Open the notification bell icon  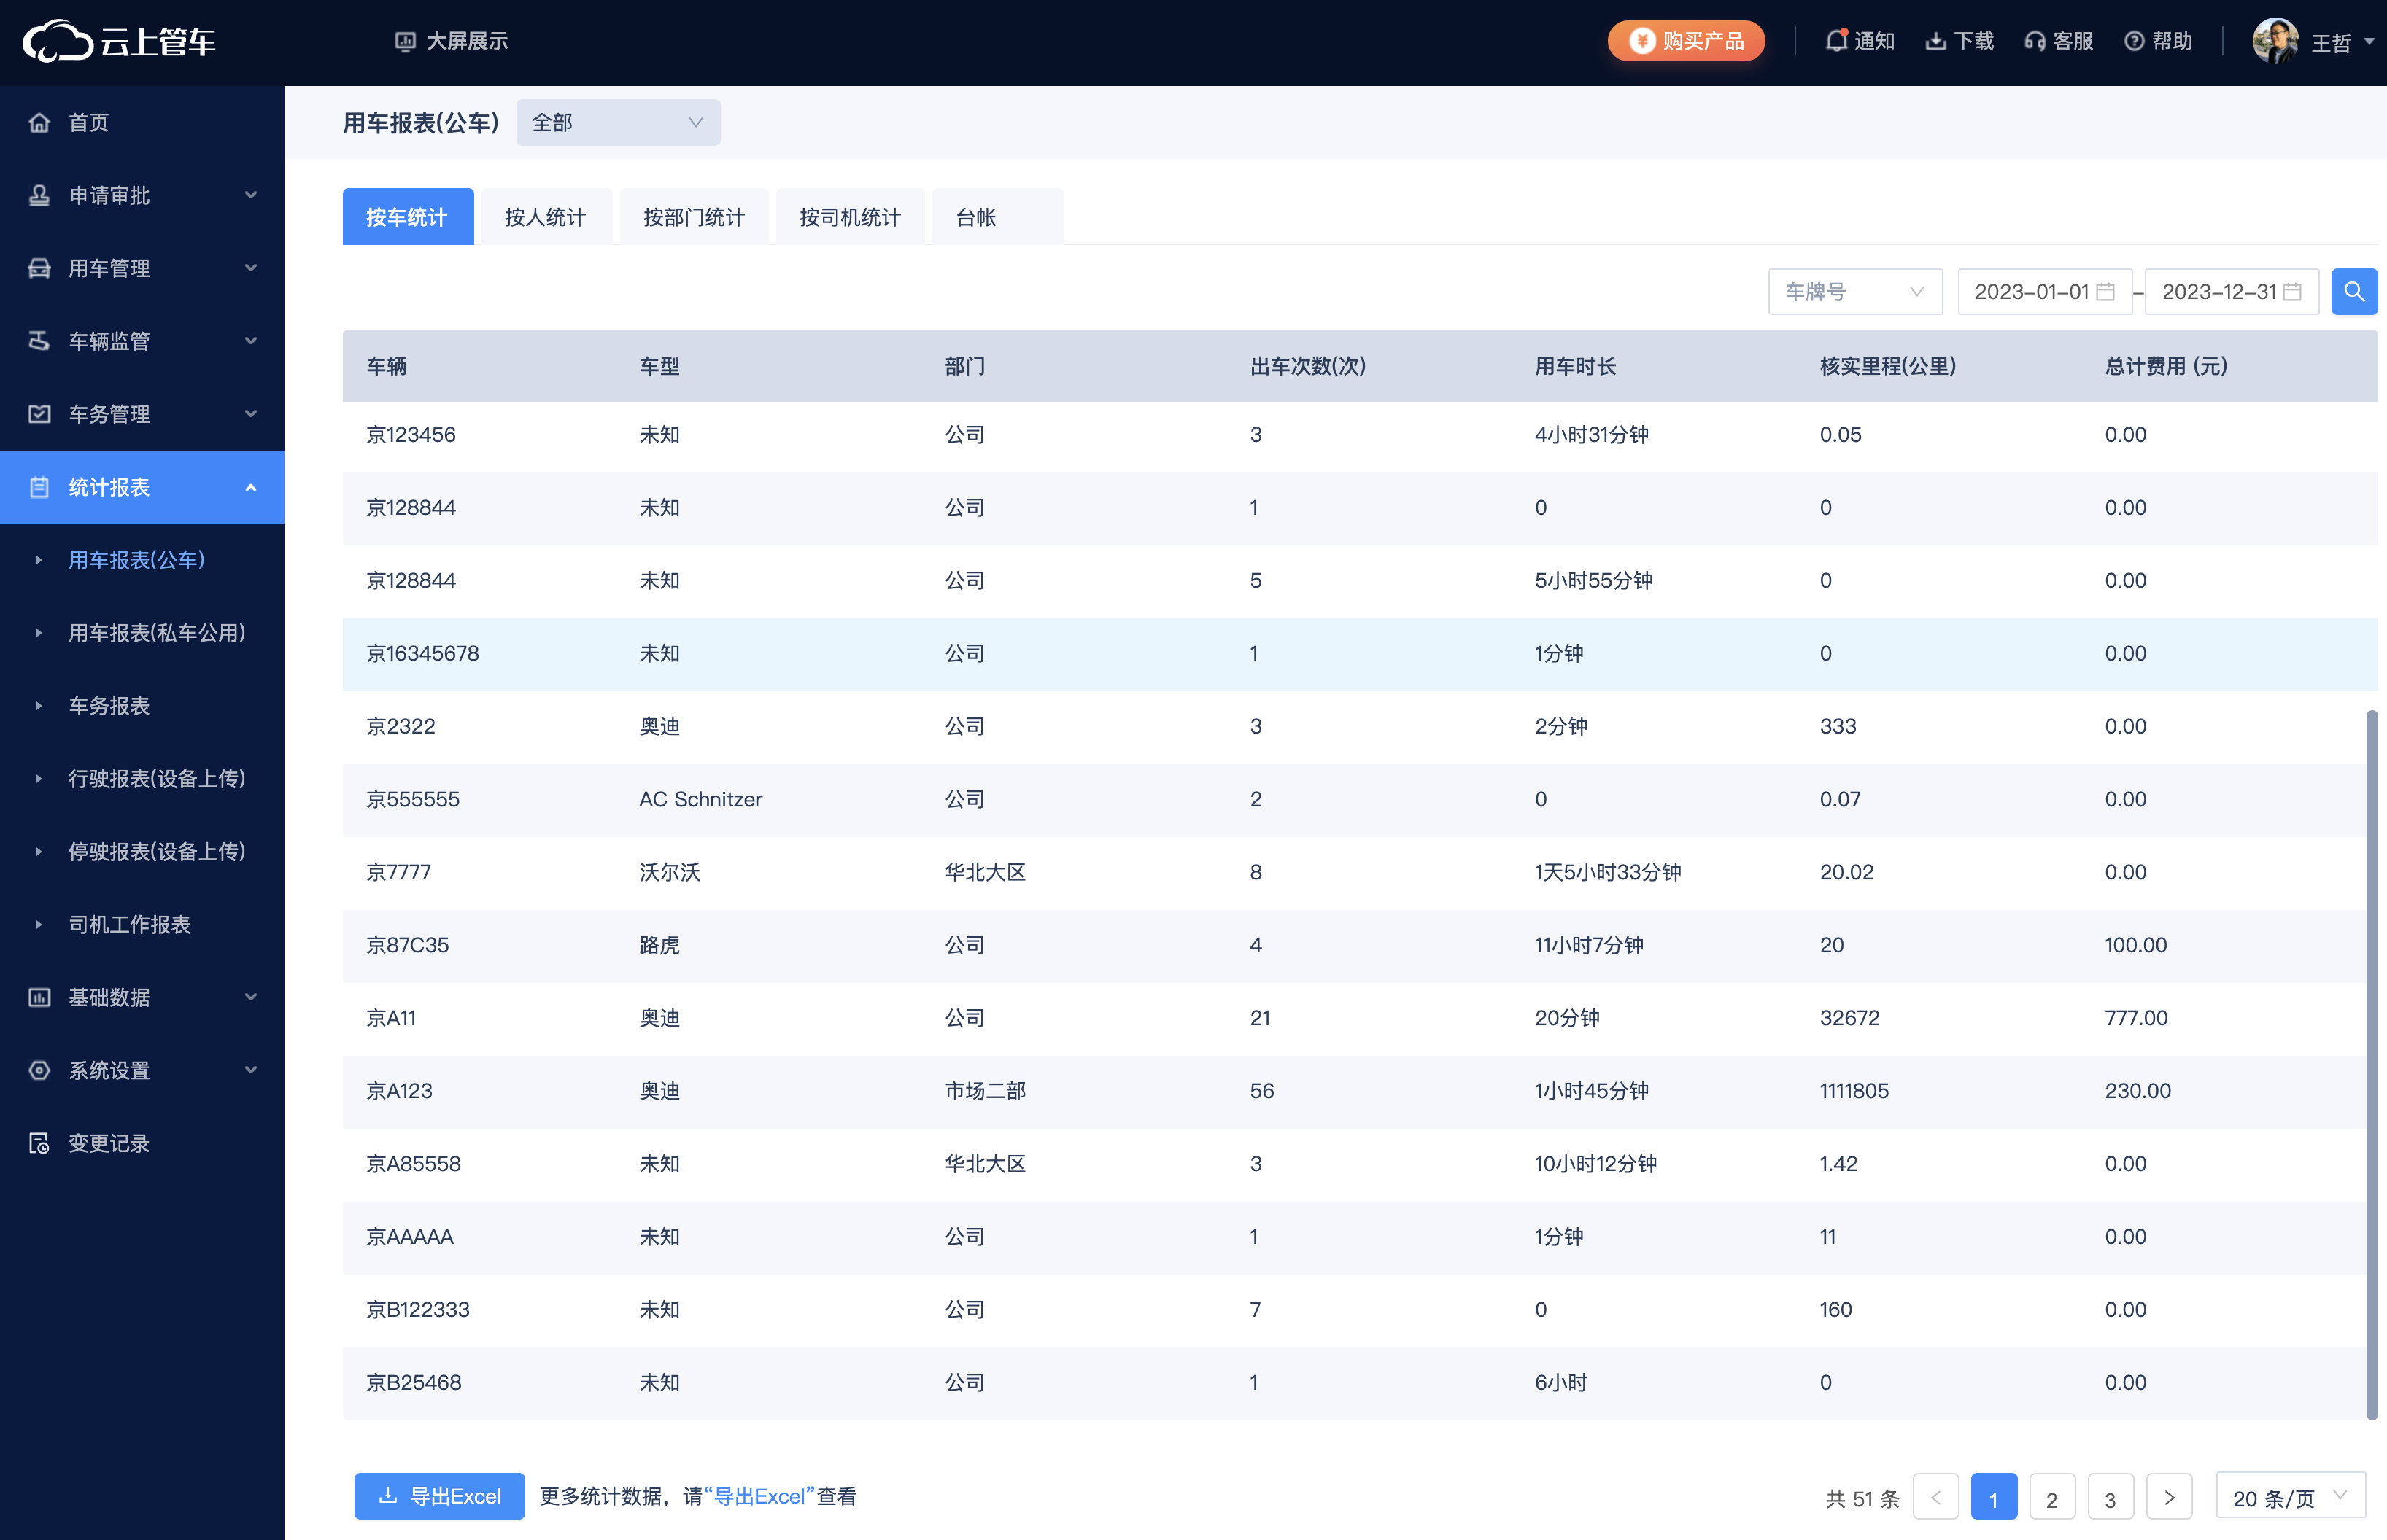pyautogui.click(x=1835, y=41)
